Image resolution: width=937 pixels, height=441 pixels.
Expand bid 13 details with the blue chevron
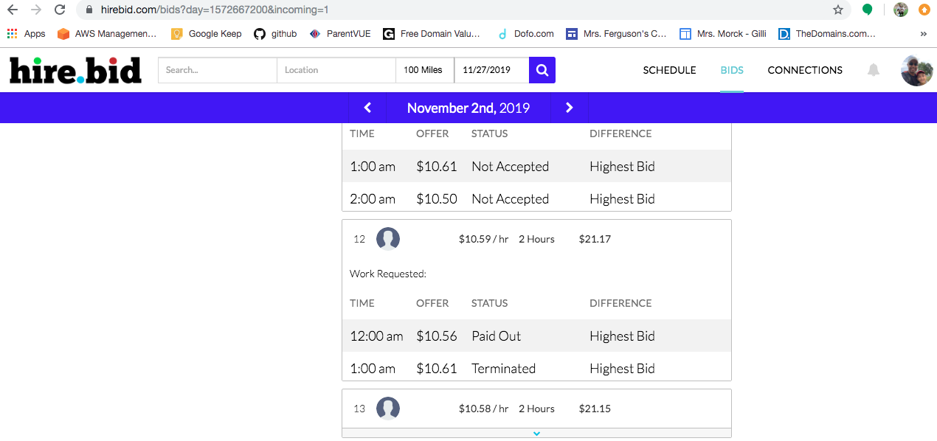[536, 434]
